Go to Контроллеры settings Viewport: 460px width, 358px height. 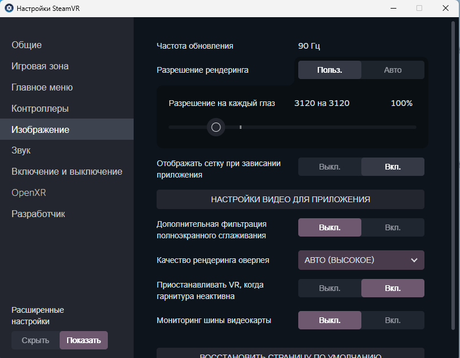click(x=40, y=109)
